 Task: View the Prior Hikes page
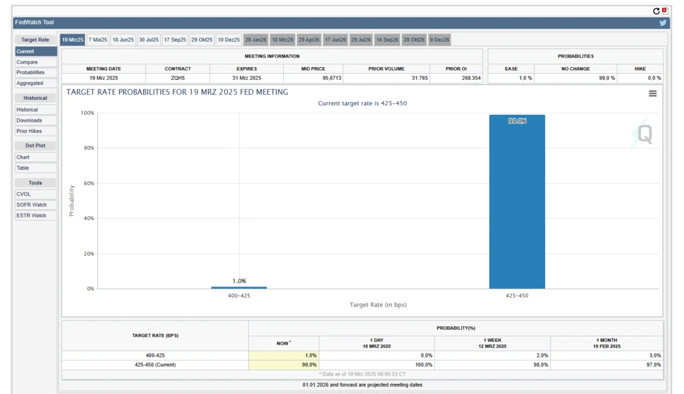coord(29,131)
